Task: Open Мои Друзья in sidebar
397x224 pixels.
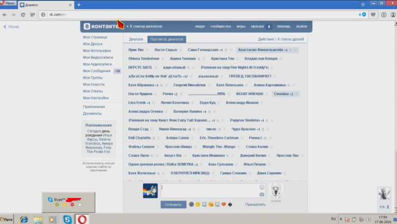Action: point(92,44)
